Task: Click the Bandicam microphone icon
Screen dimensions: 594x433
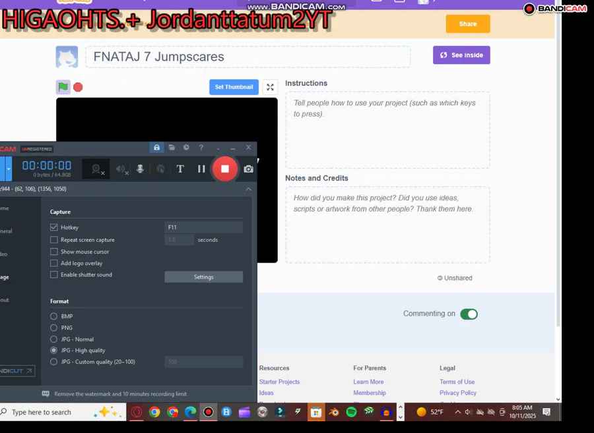Action: click(x=140, y=169)
